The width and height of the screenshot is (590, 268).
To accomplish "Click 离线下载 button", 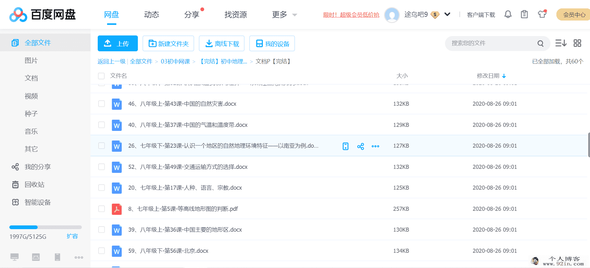I will click(222, 43).
